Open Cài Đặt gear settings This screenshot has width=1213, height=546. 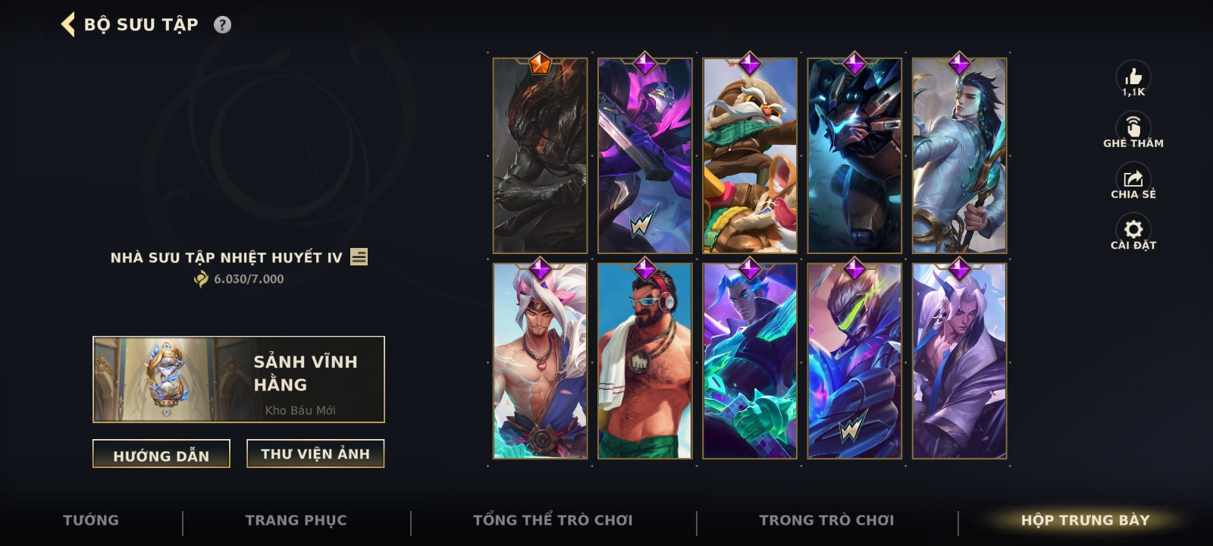click(x=1133, y=229)
